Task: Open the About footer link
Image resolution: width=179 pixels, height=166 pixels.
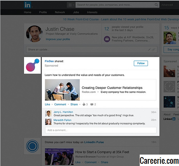Action: coord(167,114)
